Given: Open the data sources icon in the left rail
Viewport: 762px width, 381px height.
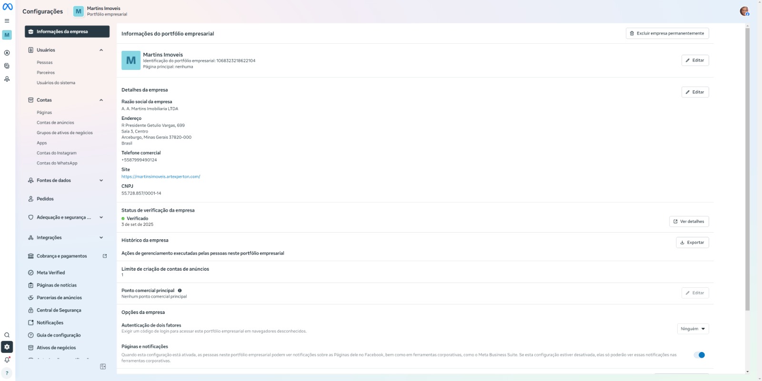Looking at the screenshot, I should pos(7,79).
